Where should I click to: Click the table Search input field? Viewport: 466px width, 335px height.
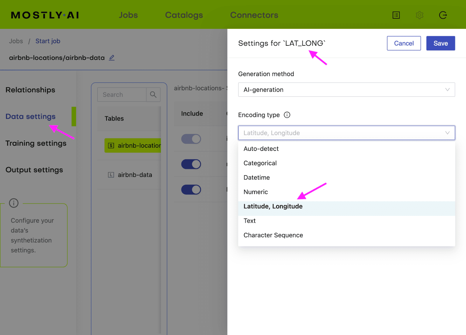click(x=122, y=95)
